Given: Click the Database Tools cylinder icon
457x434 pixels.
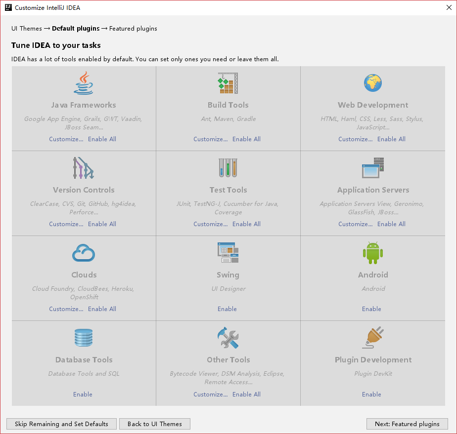Looking at the screenshot, I should [84, 338].
